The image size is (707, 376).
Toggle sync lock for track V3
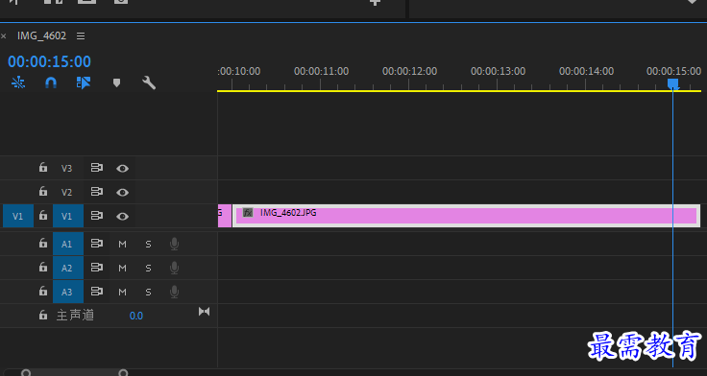tap(96, 168)
